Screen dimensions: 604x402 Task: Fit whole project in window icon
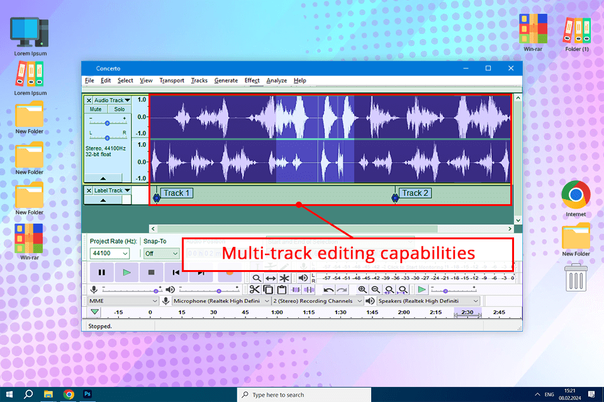(403, 290)
